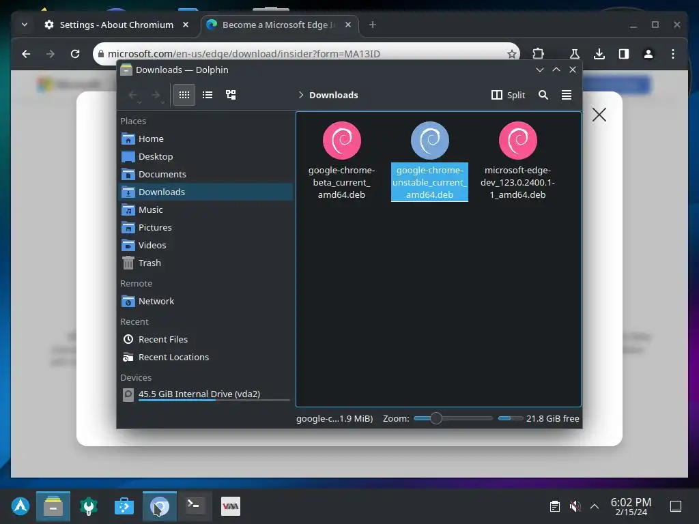Open Documents in Places panel
699x524 pixels.
click(205, 174)
